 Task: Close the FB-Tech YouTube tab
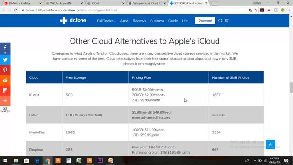click(40, 3)
